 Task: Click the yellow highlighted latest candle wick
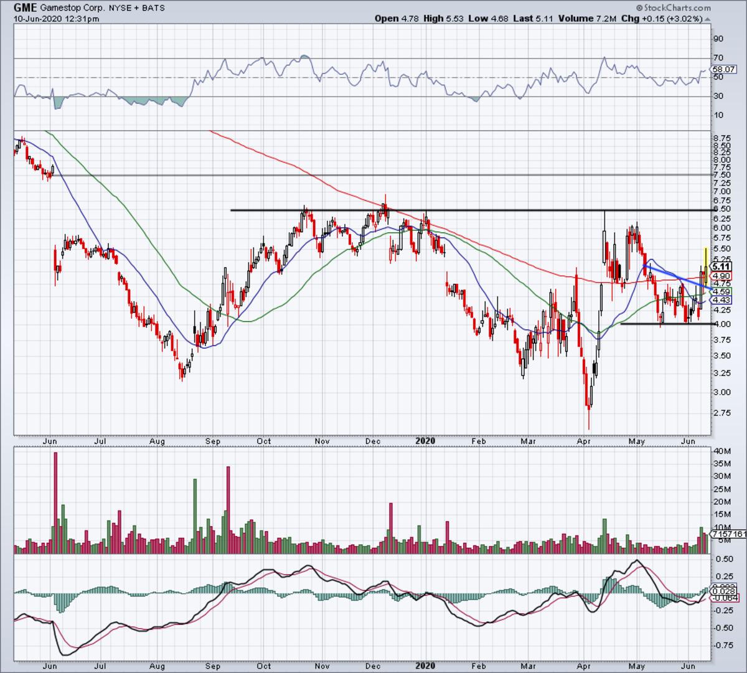[x=705, y=255]
